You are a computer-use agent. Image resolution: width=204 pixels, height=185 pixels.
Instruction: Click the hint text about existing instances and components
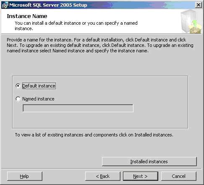(94, 135)
